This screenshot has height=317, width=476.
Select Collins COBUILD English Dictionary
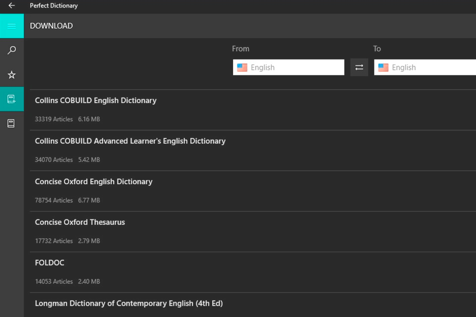tap(253, 110)
